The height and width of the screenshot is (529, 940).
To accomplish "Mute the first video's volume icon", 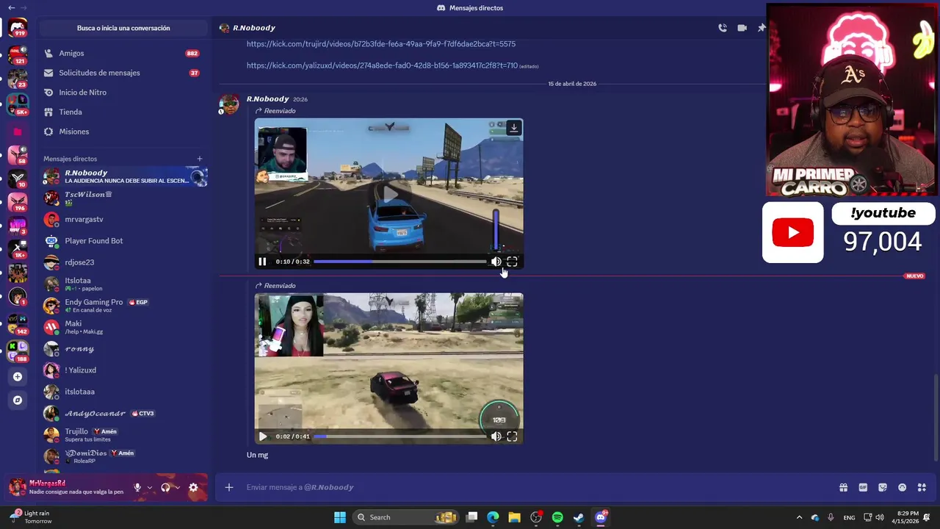I will (496, 262).
